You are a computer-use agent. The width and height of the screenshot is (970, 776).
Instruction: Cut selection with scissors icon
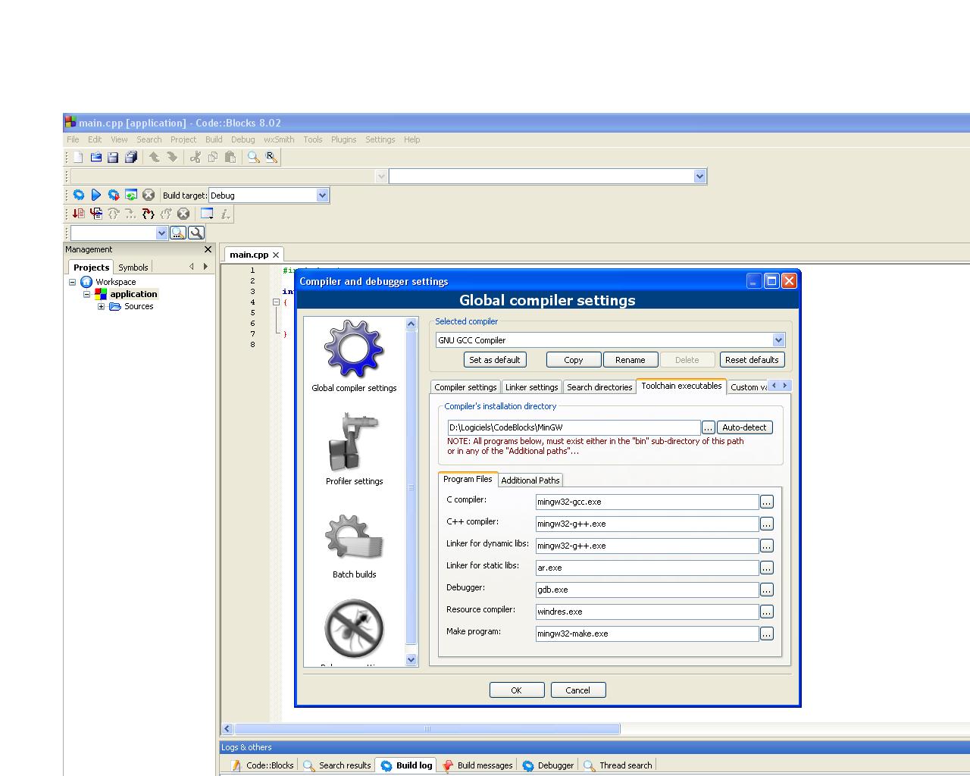click(x=196, y=157)
